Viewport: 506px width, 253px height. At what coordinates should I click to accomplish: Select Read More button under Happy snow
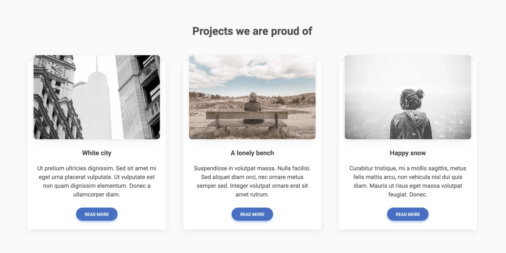408,214
